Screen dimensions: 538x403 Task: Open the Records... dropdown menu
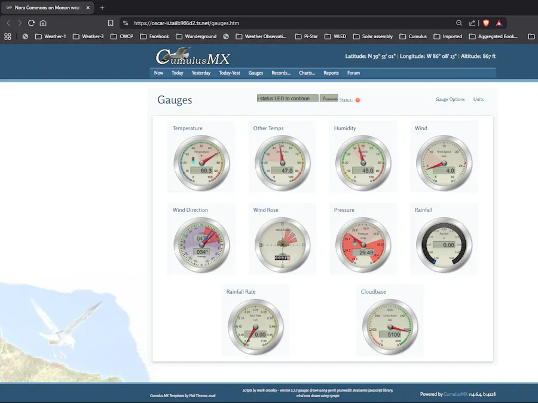281,73
